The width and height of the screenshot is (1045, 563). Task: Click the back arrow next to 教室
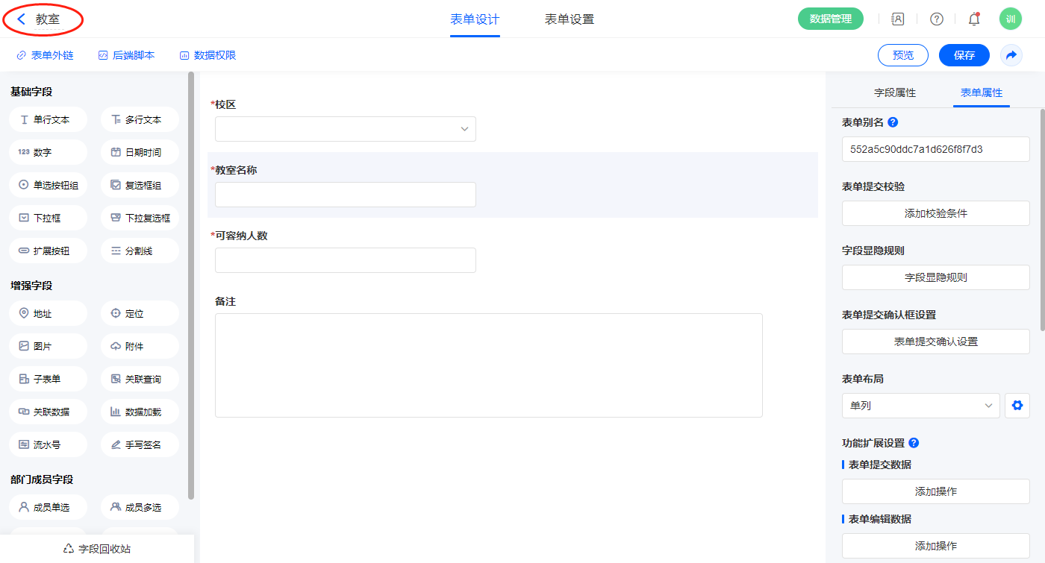22,19
